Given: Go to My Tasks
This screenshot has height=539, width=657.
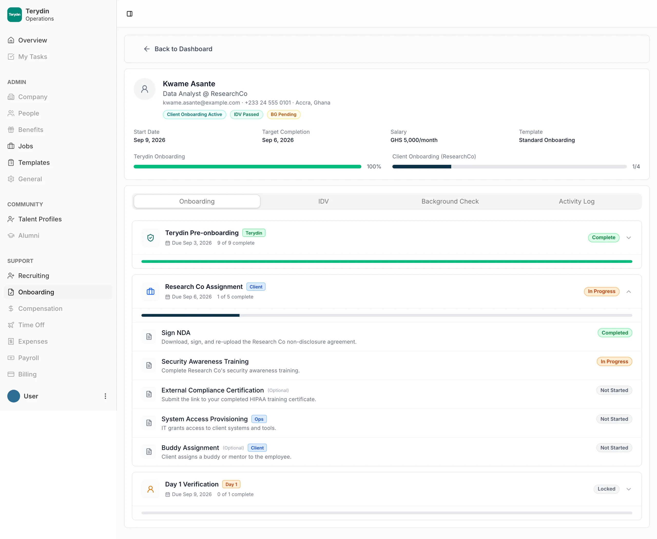Looking at the screenshot, I should [x=58, y=56].
